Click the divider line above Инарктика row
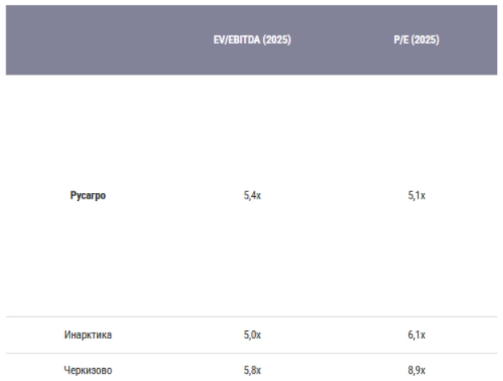The width and height of the screenshot is (503, 381). pyautogui.click(x=251, y=316)
